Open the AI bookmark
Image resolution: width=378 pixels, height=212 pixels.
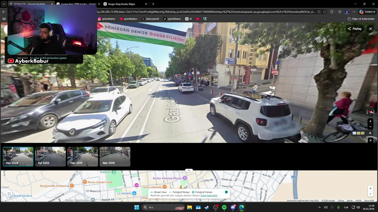click(189, 19)
